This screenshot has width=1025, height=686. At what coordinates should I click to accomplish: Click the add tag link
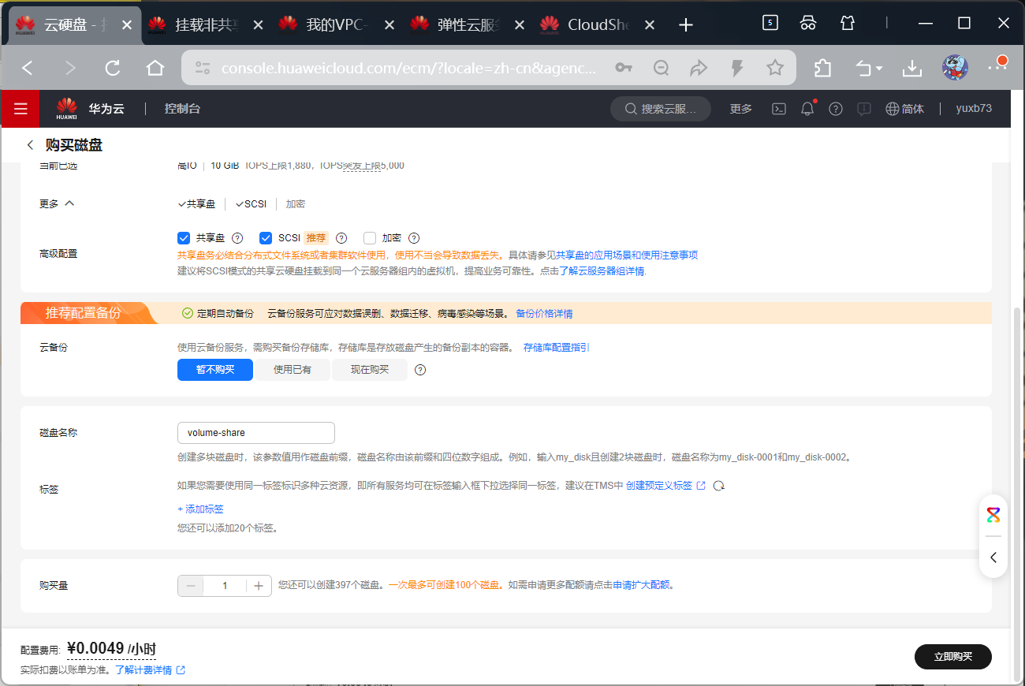pos(201,509)
